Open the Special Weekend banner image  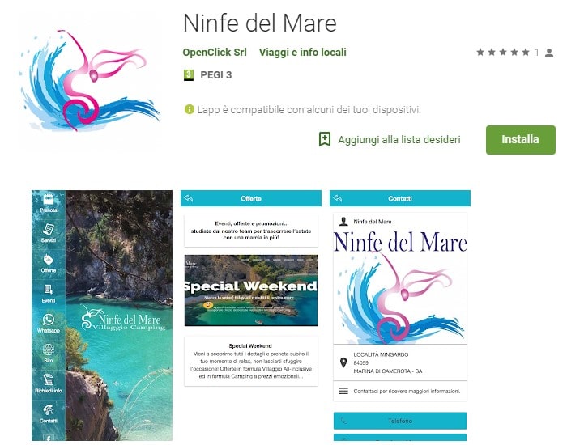coord(251,290)
